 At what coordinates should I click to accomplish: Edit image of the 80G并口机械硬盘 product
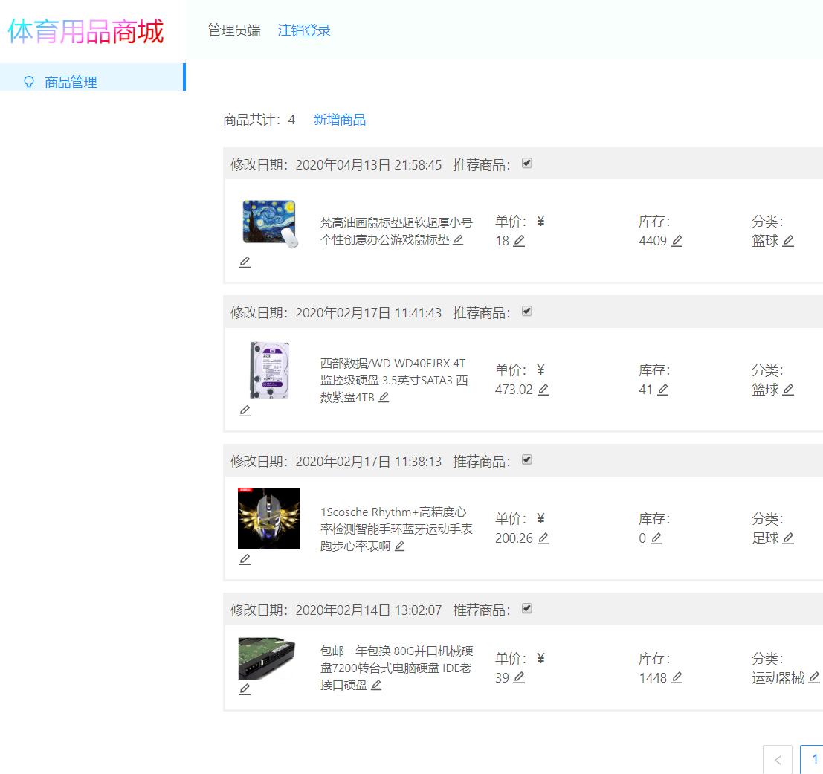(x=245, y=689)
